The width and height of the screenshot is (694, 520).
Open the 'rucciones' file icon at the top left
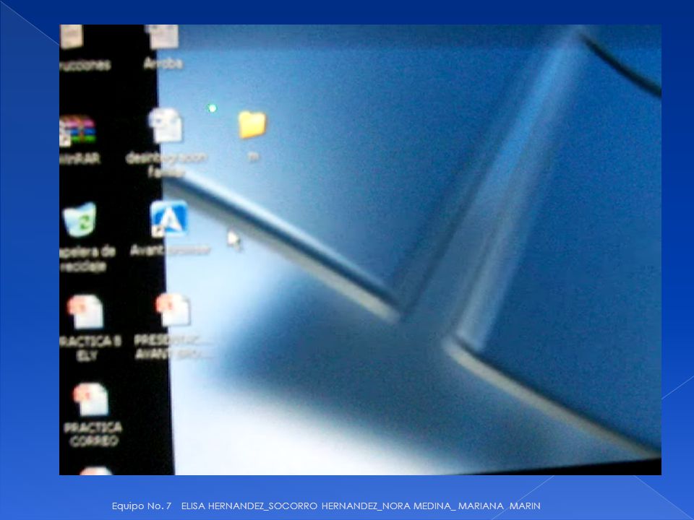pos(72,37)
